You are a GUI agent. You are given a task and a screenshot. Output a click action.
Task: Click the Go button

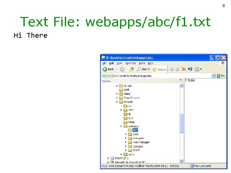click(221, 76)
